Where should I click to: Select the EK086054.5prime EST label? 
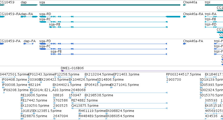pyautogui.click(x=120, y=116)
